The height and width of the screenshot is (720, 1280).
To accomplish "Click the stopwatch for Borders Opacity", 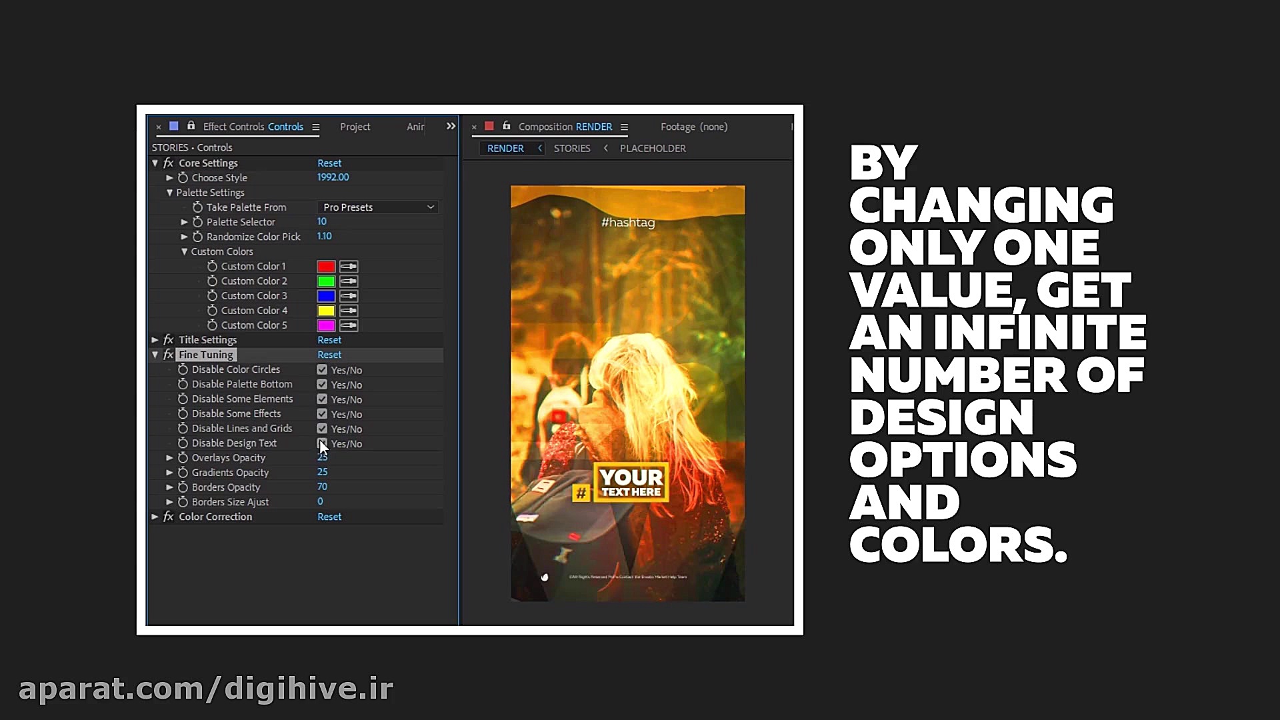I will pos(183,487).
